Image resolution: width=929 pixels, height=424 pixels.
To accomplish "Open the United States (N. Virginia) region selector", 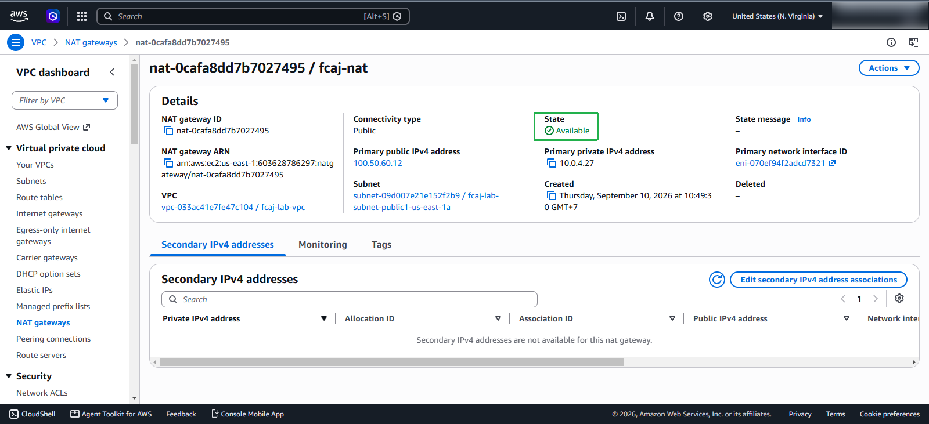I will 777,16.
